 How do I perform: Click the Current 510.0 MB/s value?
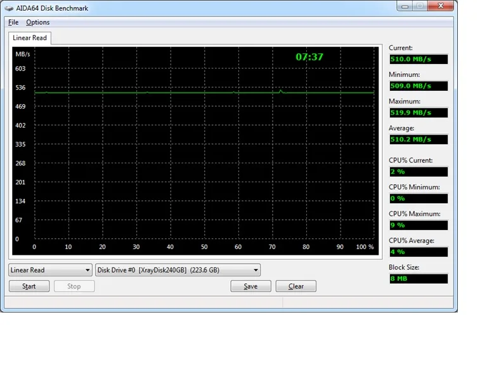point(419,59)
